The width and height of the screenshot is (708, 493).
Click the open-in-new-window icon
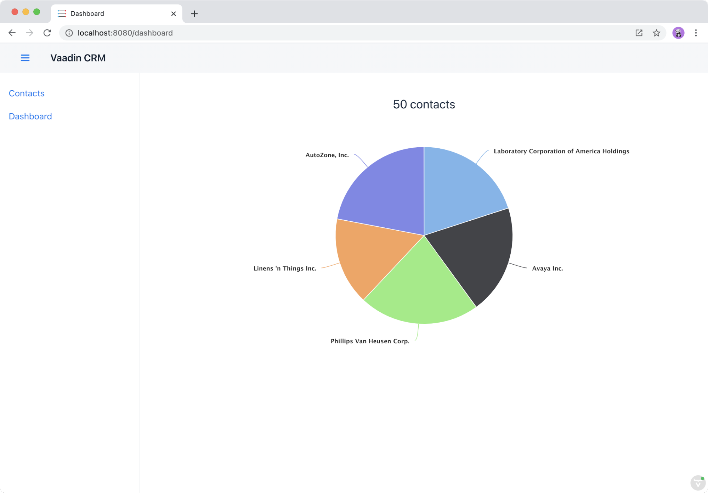[639, 33]
